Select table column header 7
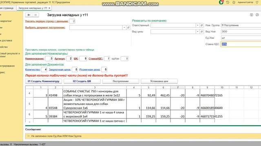Screen dimensions: 261x146 178,88
